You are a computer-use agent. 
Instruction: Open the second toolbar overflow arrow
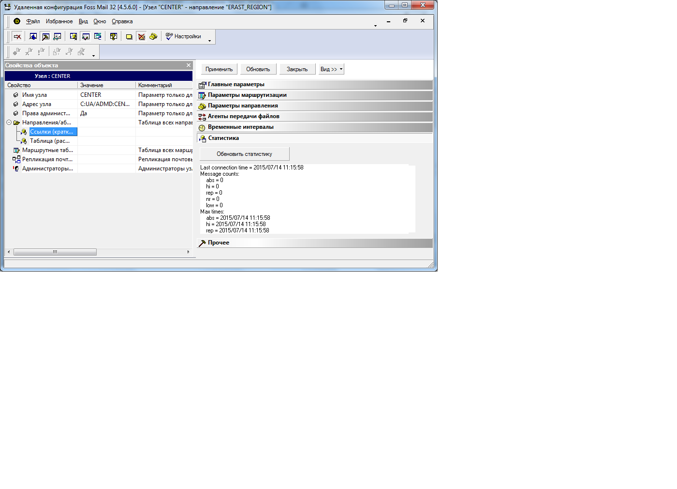[x=93, y=56]
